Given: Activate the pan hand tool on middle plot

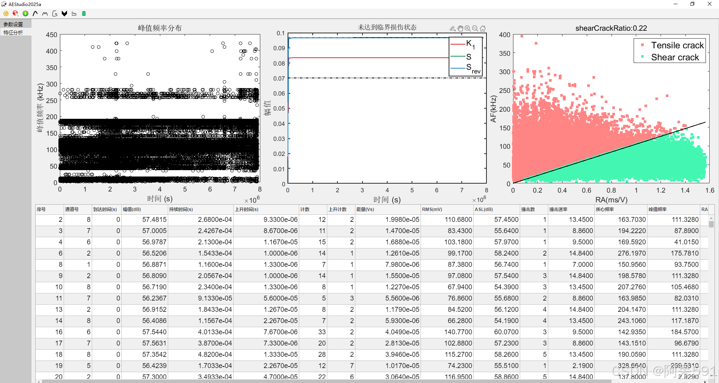Looking at the screenshot, I should (x=460, y=28).
